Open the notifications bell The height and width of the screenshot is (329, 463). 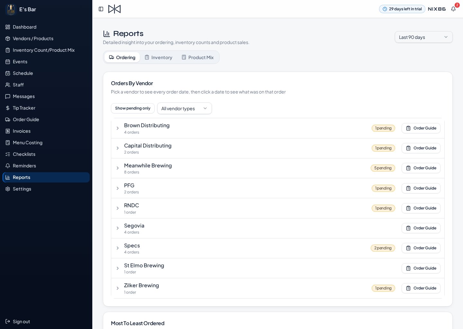point(453,9)
